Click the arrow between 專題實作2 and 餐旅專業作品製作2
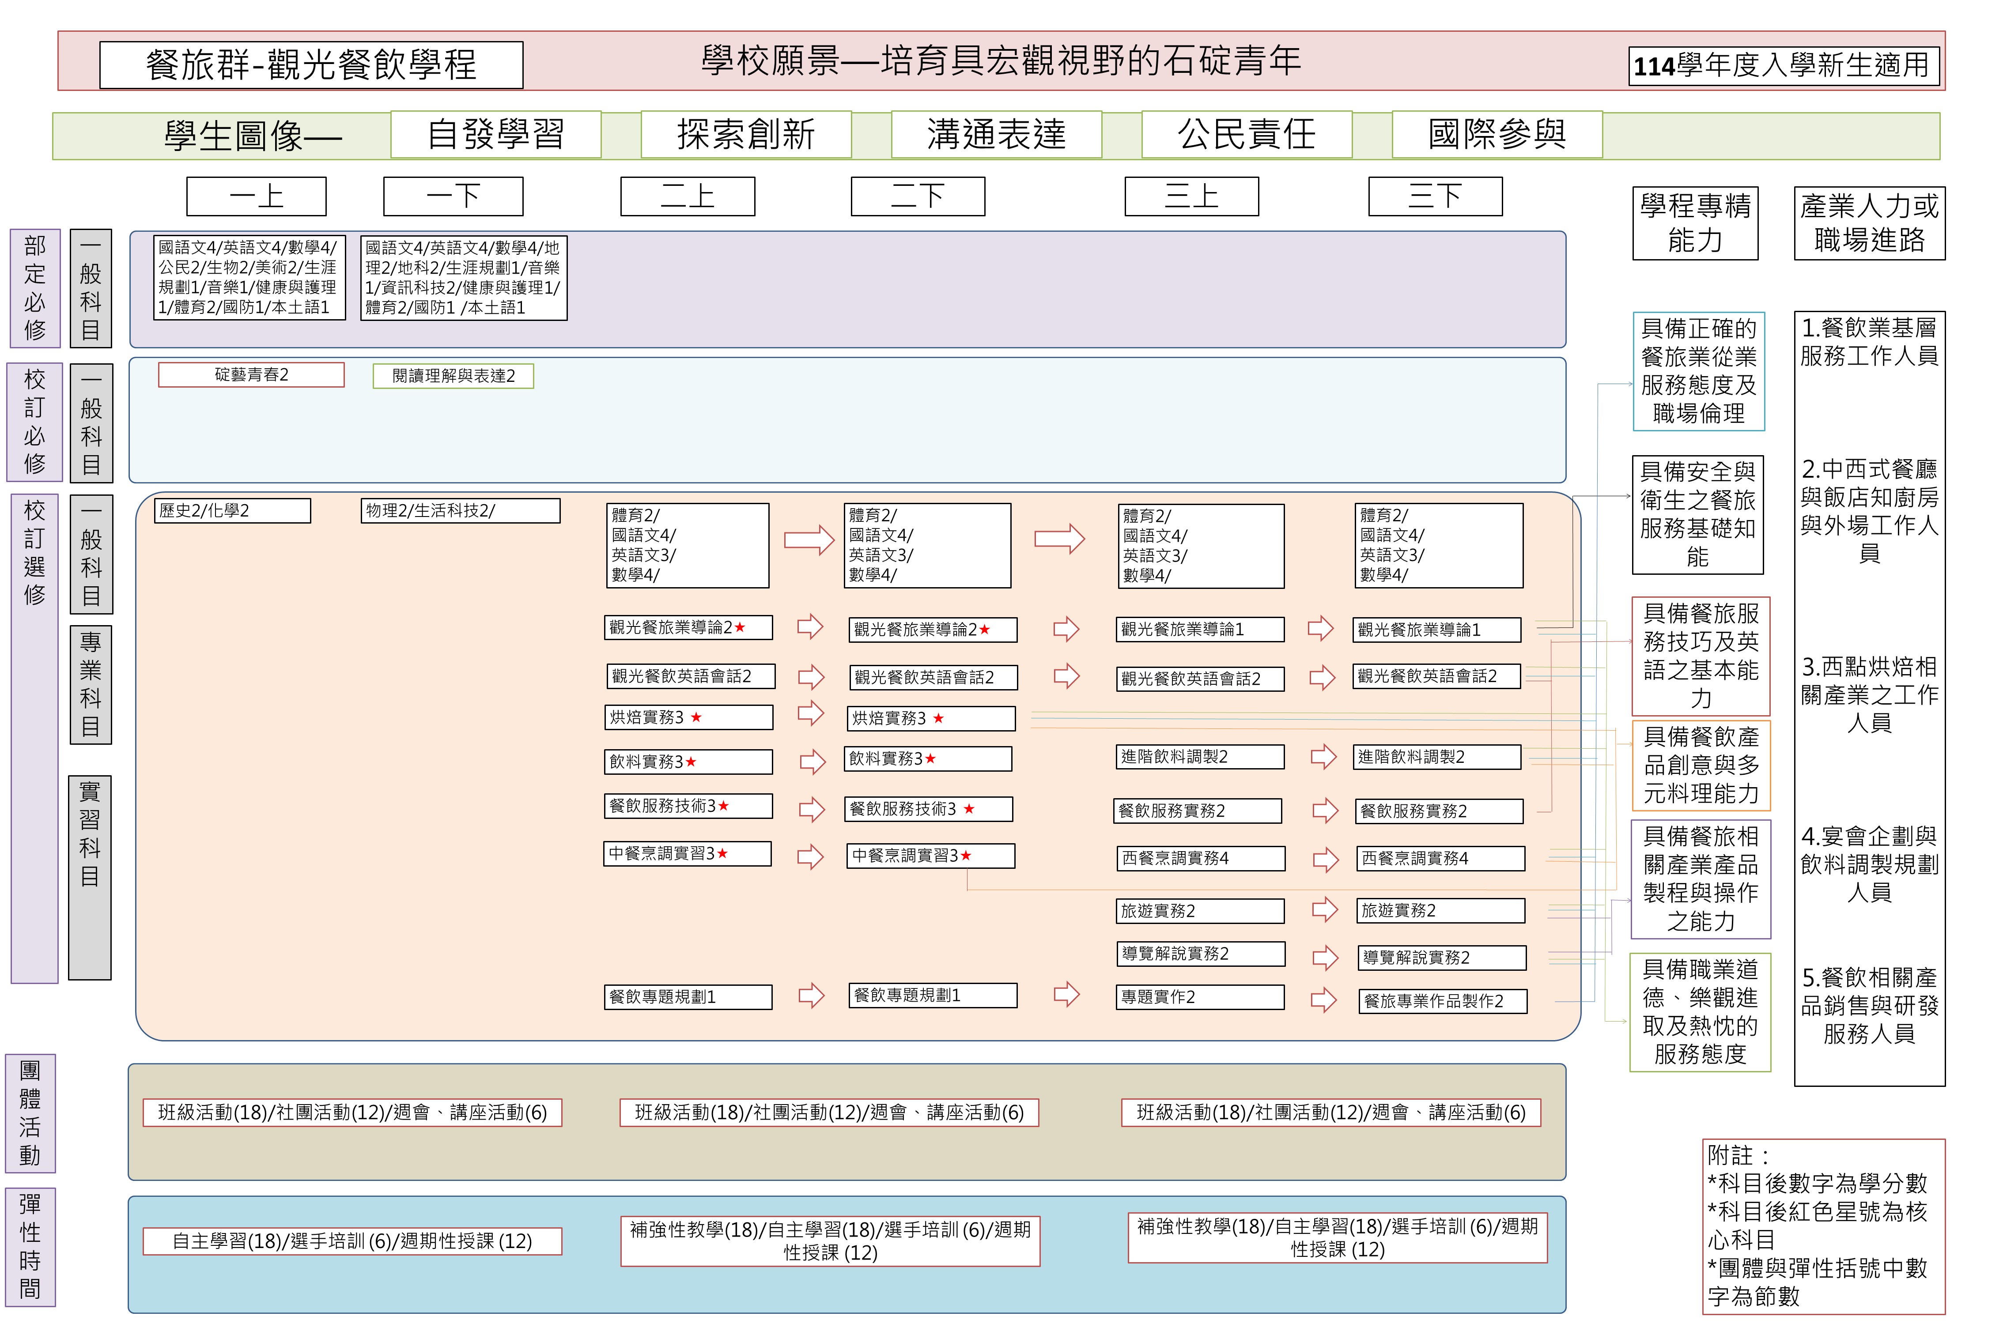The width and height of the screenshot is (2003, 1335). tap(1323, 999)
